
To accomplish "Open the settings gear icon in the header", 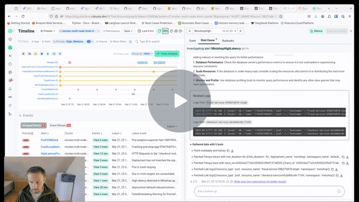I will 176,31.
